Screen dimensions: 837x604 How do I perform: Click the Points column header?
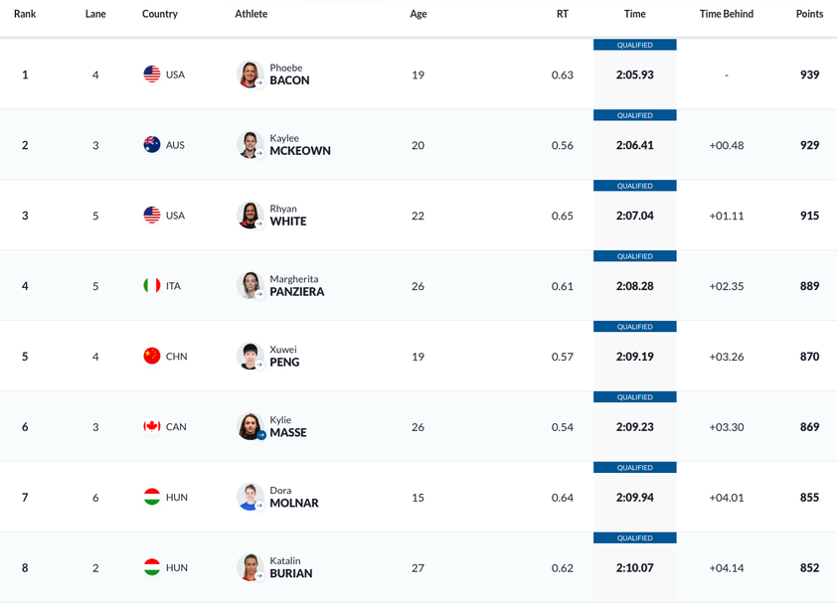[809, 14]
